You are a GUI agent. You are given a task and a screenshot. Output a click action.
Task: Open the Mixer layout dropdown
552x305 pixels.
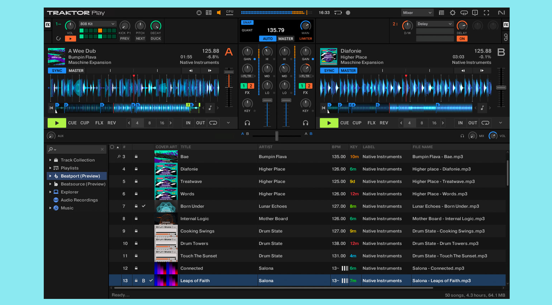point(417,13)
